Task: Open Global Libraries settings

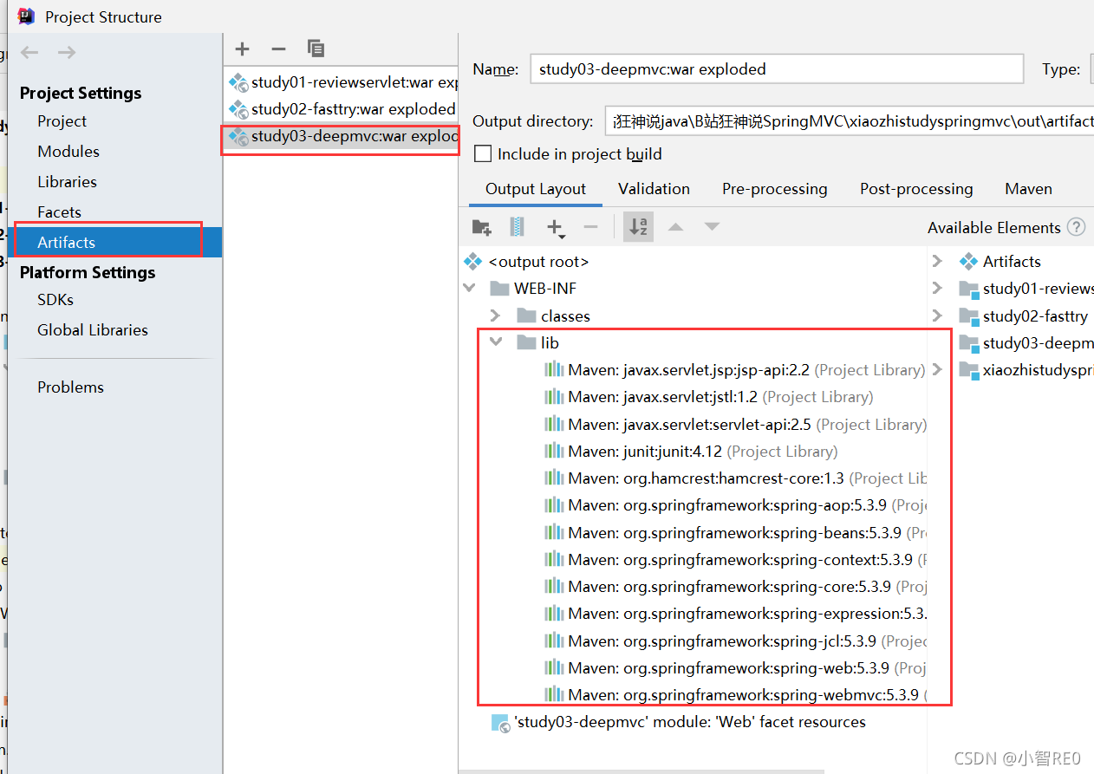Action: 93,330
